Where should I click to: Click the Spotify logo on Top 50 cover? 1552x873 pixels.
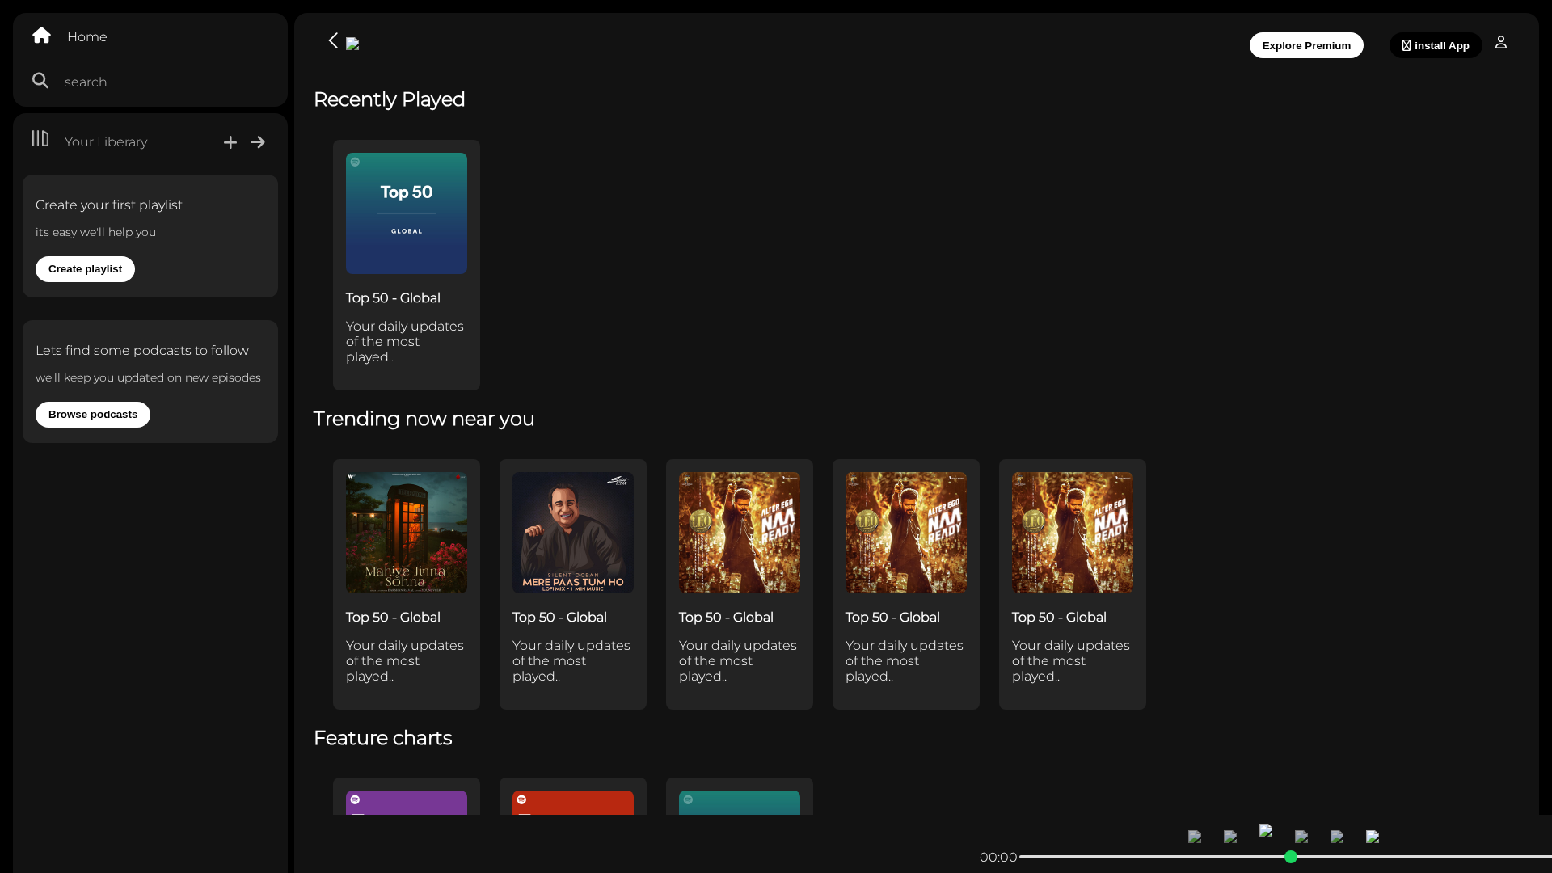coord(355,162)
